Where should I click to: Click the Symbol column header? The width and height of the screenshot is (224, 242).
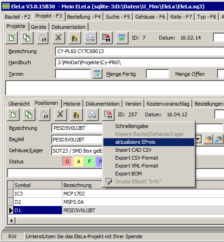click(x=38, y=185)
